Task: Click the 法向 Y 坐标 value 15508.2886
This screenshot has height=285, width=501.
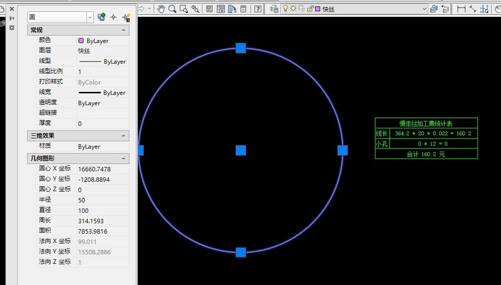Action: pos(103,252)
